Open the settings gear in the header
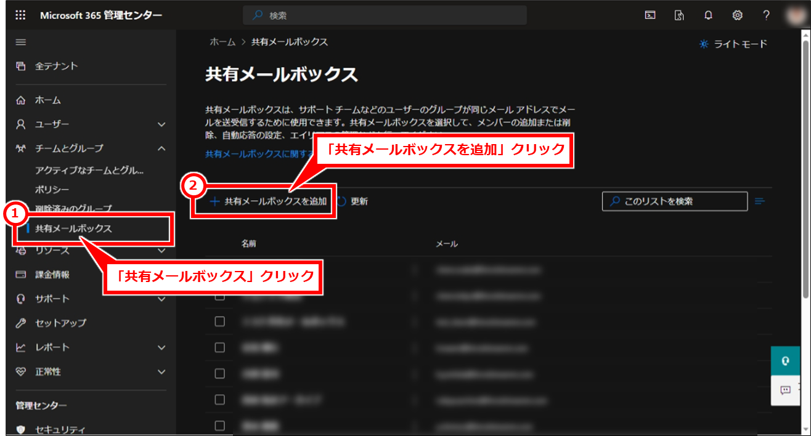The height and width of the screenshot is (436, 811). (737, 15)
